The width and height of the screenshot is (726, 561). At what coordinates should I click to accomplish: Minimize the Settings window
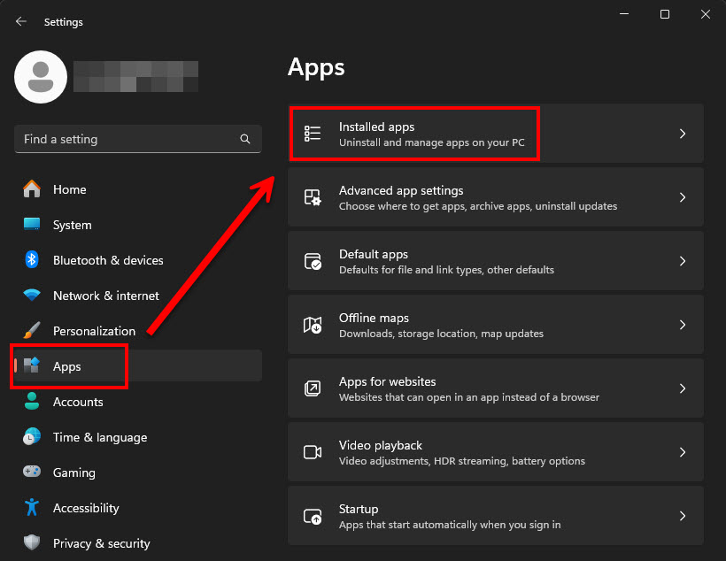(624, 14)
